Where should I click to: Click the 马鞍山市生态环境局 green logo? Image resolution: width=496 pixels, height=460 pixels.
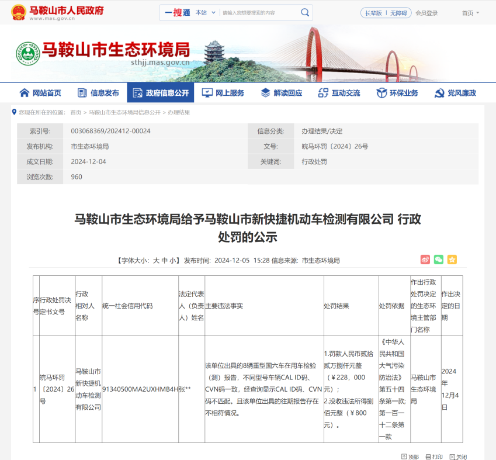[28, 54]
